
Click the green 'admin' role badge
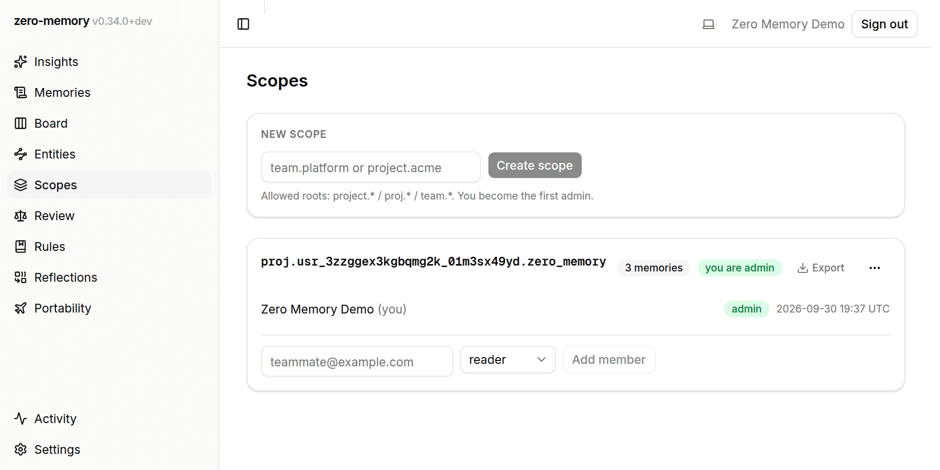747,309
